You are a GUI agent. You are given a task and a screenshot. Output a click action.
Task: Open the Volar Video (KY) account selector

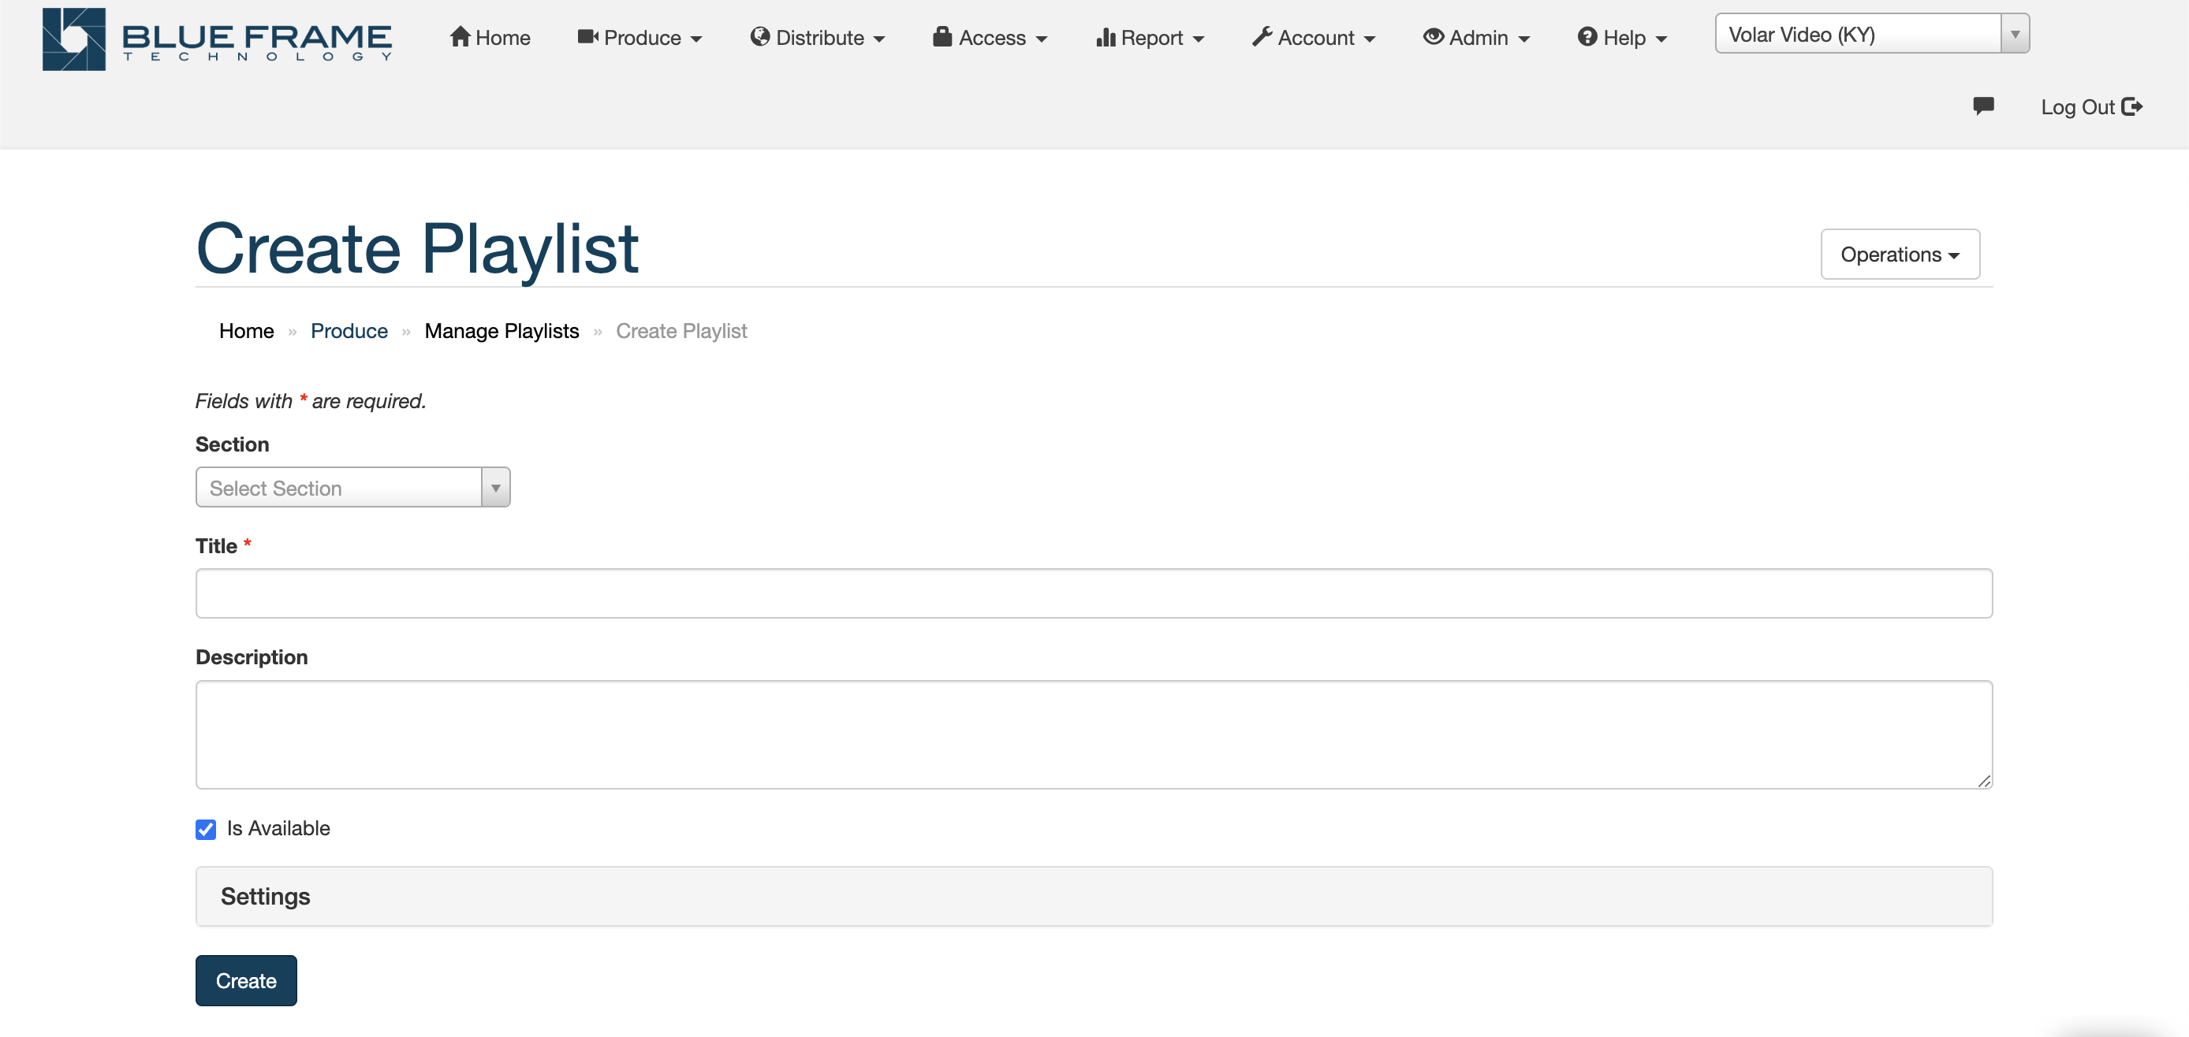coord(1870,34)
